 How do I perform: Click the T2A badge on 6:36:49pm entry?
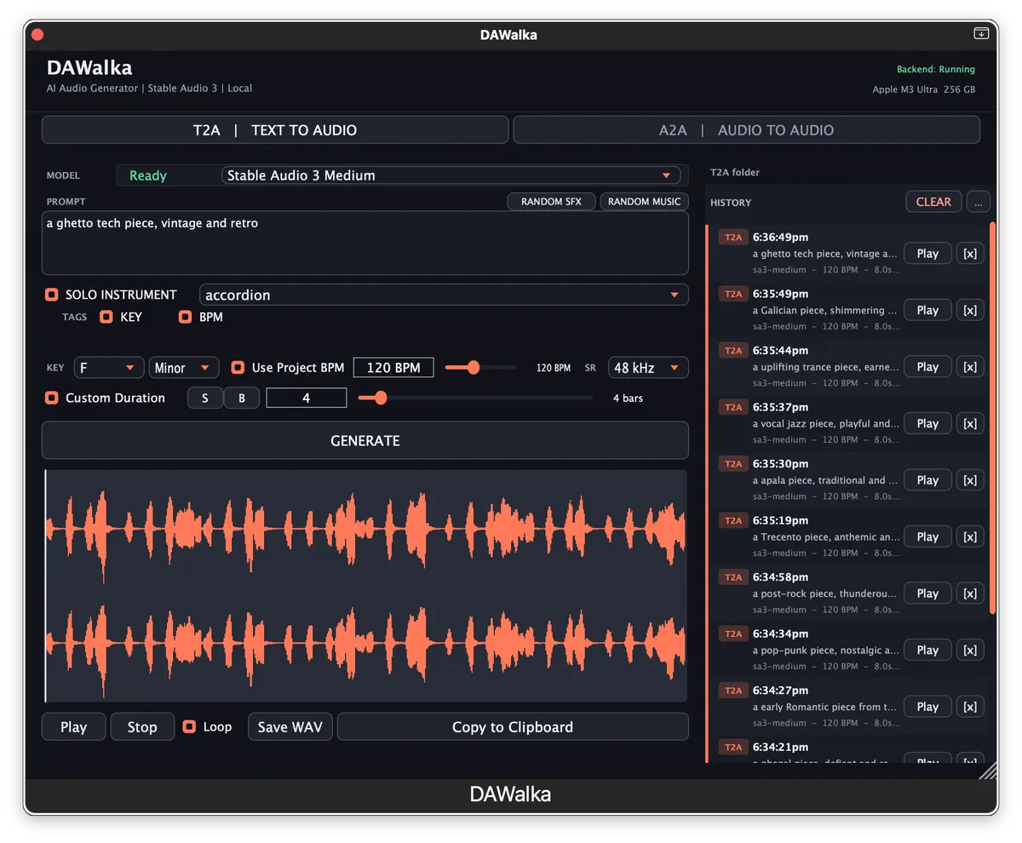pos(733,237)
